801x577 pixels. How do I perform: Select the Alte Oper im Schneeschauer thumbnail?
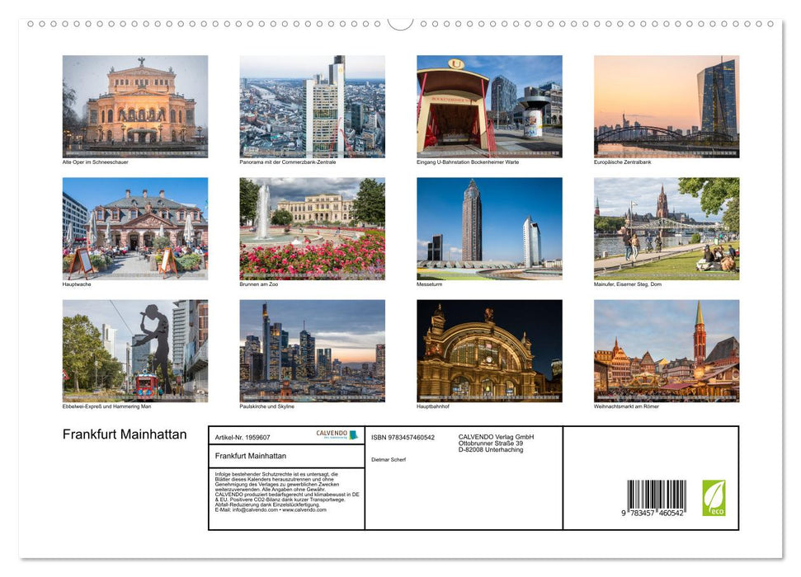click(134, 106)
